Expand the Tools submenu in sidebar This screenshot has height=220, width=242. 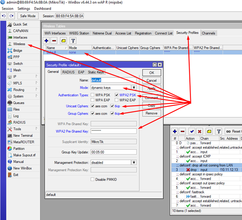(x=36, y=129)
